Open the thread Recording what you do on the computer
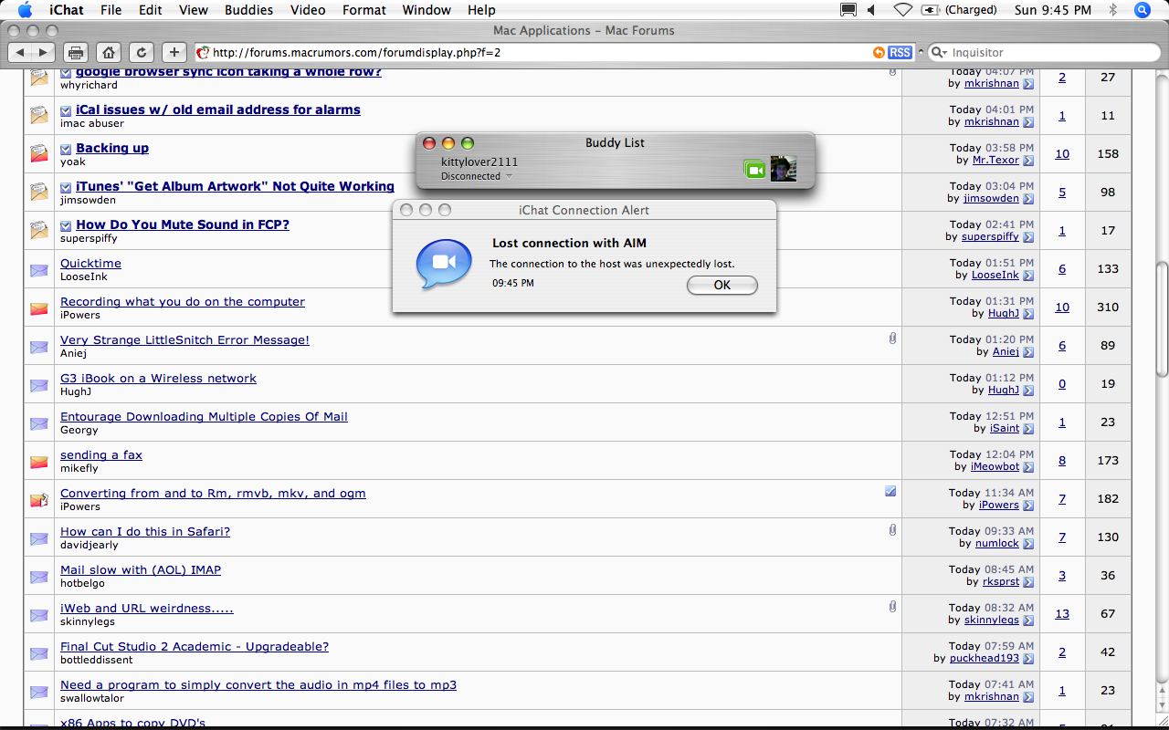The image size is (1169, 730). click(x=183, y=301)
